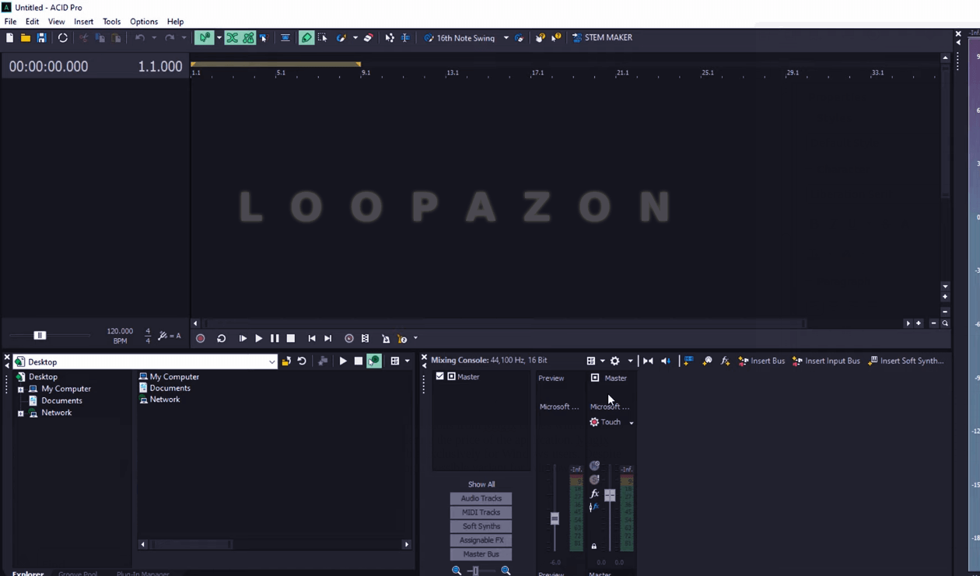980x576 pixels.
Task: Click the Downmix Output icon in console toolbar
Action: (x=648, y=361)
